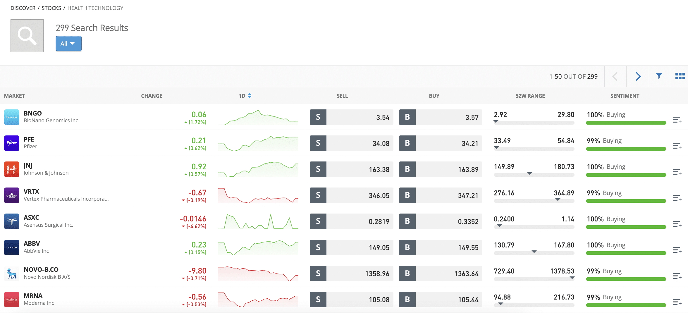The height and width of the screenshot is (313, 688).
Task: Sell BNGO at 3.54
Action: point(351,117)
